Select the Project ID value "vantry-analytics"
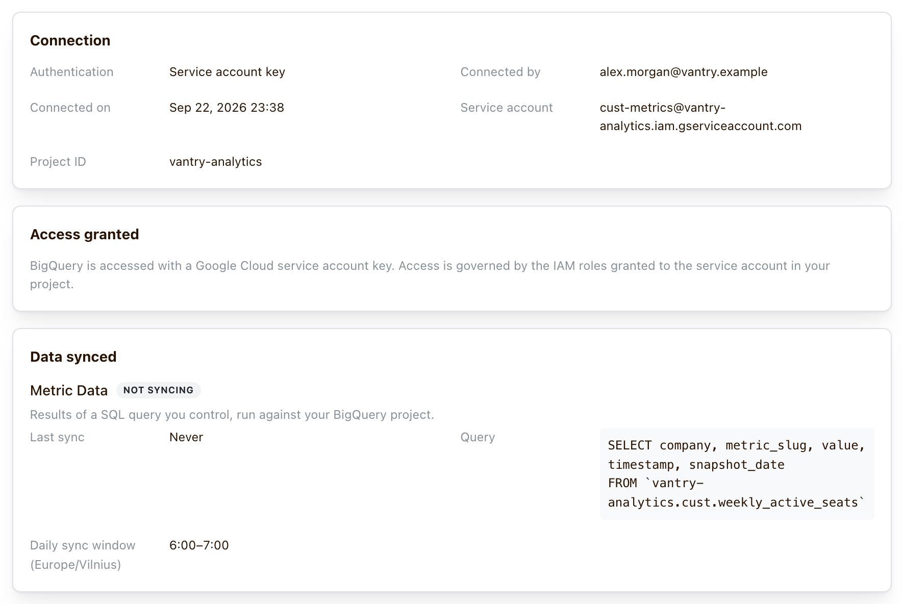903x604 pixels. point(215,162)
